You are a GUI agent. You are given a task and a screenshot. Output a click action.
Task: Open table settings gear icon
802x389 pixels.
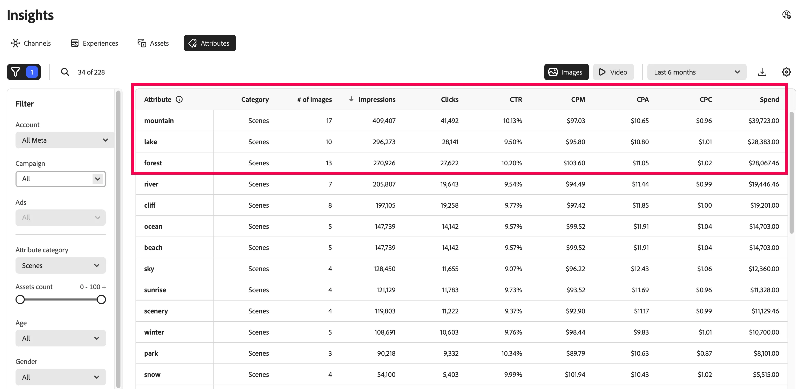(786, 72)
